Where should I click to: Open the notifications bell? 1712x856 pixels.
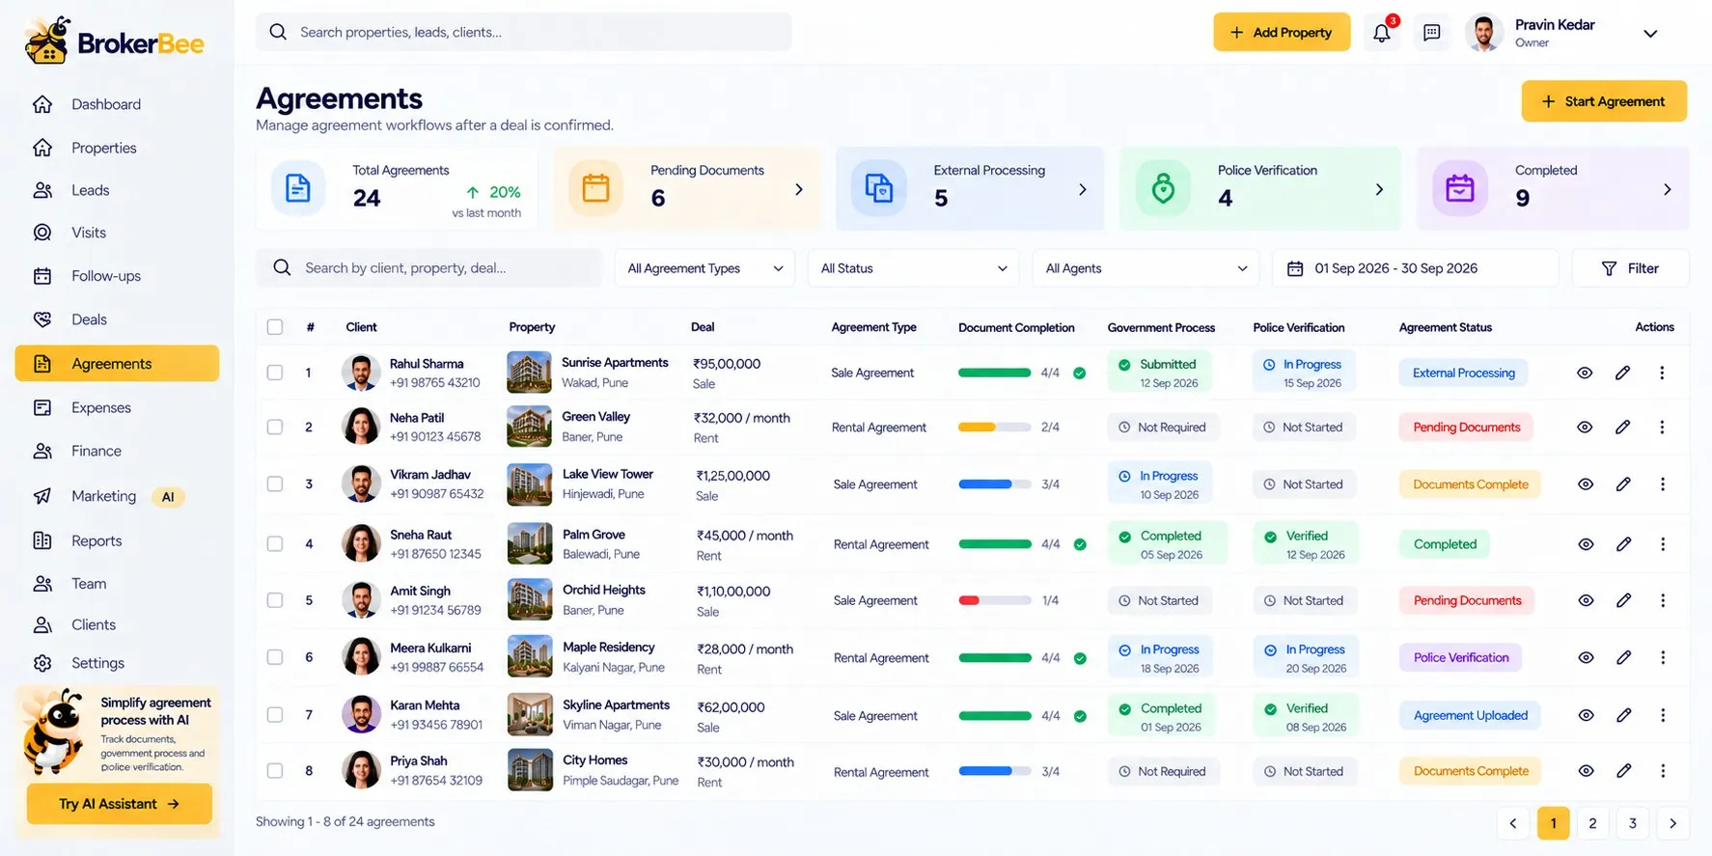(x=1382, y=33)
